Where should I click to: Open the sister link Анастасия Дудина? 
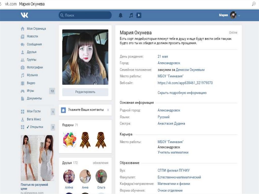[171, 124]
